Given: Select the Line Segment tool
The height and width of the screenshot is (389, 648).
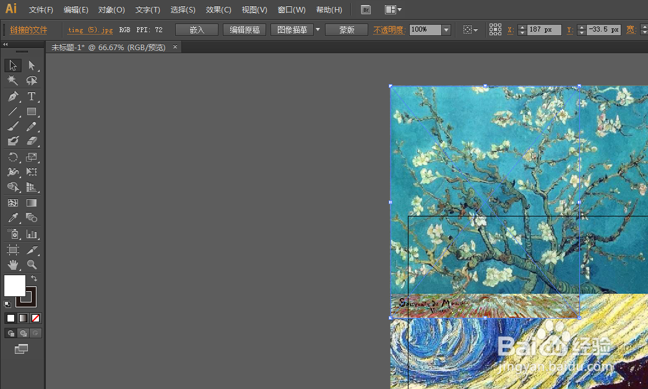Looking at the screenshot, I should 13,111.
